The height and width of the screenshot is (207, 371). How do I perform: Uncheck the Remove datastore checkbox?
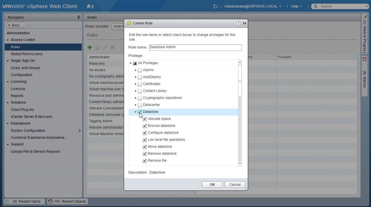pyautogui.click(x=145, y=154)
